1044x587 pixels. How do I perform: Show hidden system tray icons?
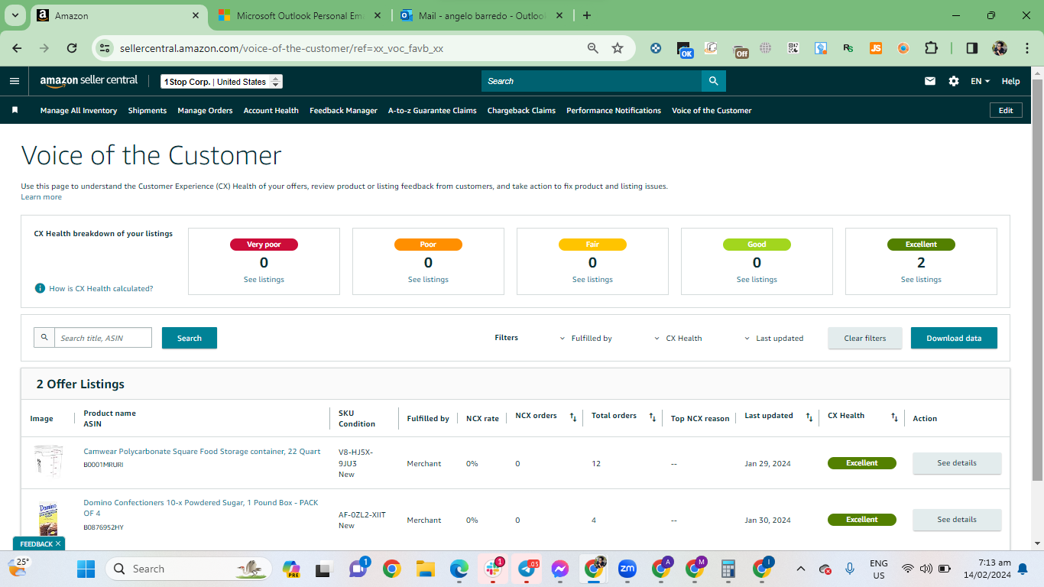[801, 569]
